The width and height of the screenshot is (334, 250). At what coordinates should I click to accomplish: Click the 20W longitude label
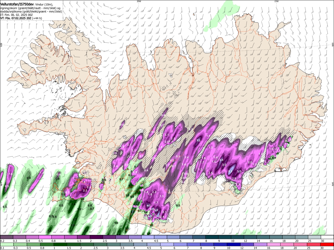[139, 1]
